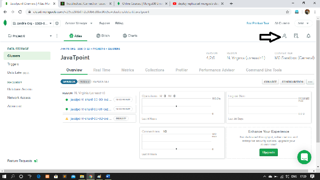Click the MongoDB leaf logo
Viewport: 320px width, 180px height.
5,23
